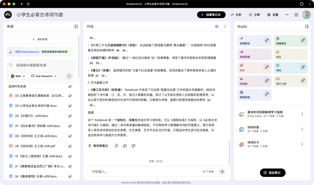Edit 演示文稿 customization pencil

[303, 80]
